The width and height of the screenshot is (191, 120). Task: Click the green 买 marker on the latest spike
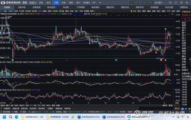coord(166,29)
